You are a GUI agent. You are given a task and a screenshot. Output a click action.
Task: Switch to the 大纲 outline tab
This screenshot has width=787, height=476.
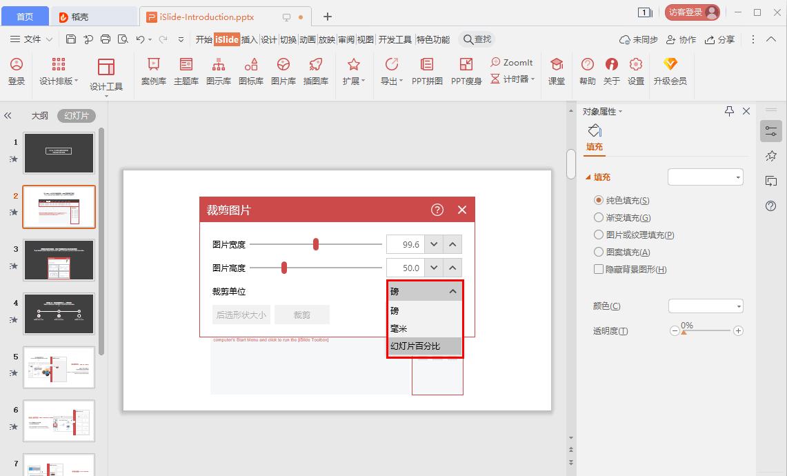click(x=39, y=115)
